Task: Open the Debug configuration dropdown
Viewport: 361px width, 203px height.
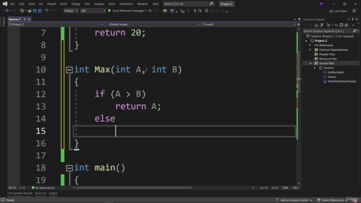Action: [x=71, y=11]
